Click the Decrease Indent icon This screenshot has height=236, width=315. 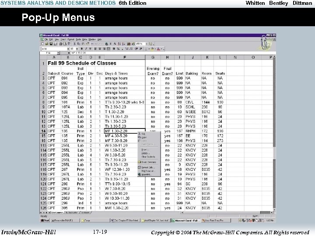(136, 49)
